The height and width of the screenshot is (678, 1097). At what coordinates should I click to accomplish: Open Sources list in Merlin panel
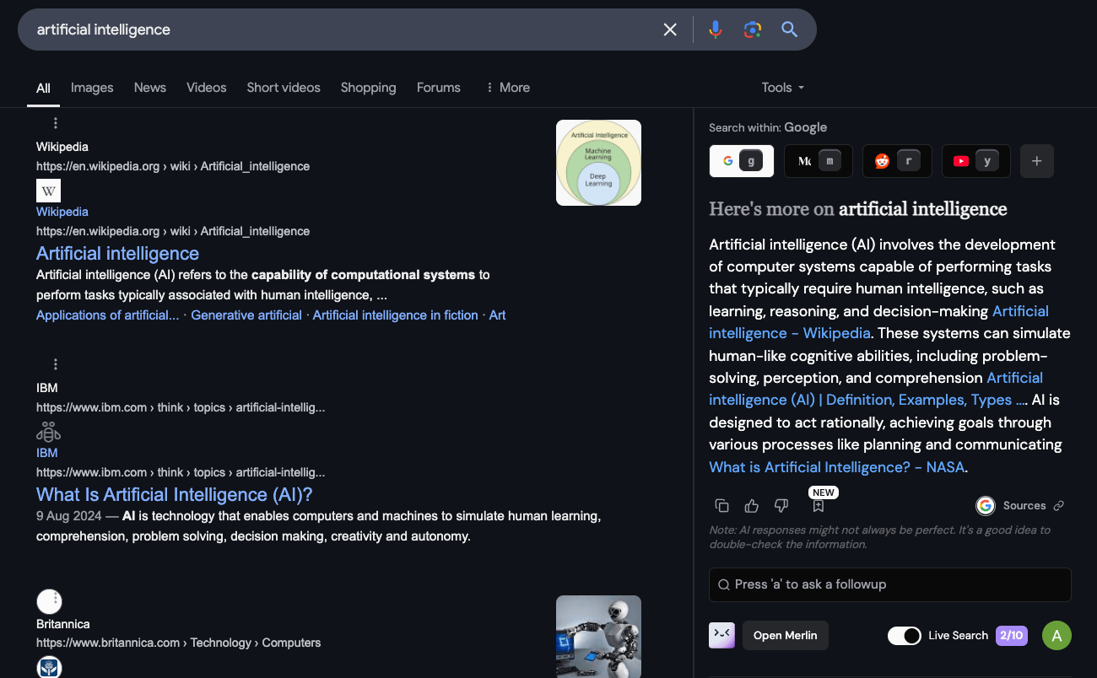point(1024,506)
